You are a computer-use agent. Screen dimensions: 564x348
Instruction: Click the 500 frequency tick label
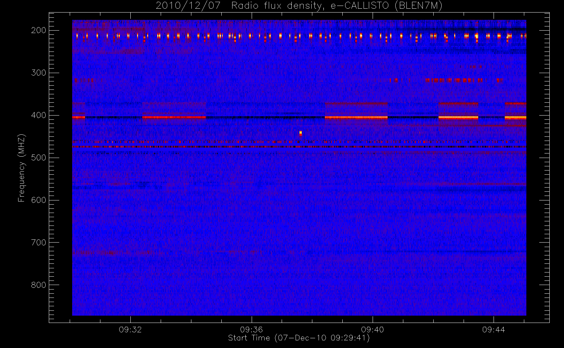point(39,158)
